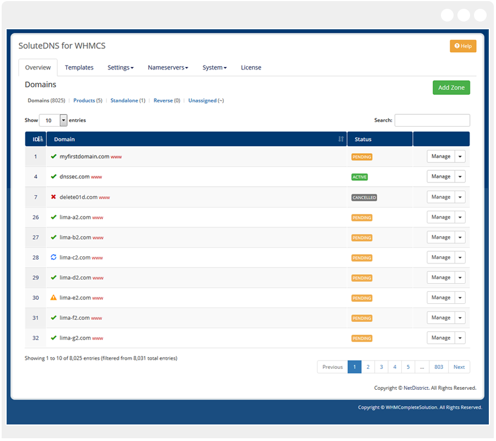
Task: Switch to the Templates tab
Action: [79, 68]
